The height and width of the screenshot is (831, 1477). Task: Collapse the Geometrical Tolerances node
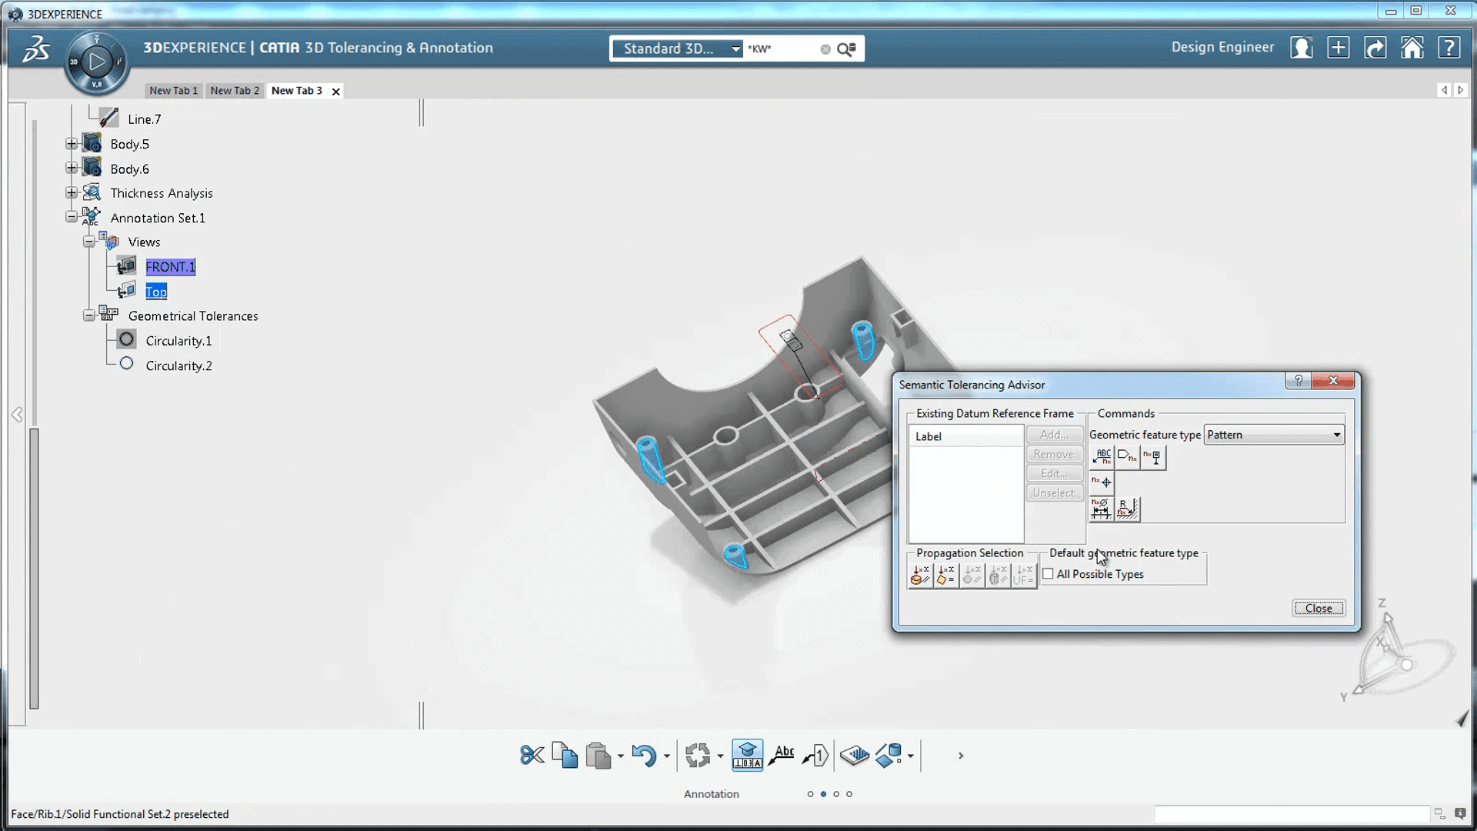(x=89, y=315)
